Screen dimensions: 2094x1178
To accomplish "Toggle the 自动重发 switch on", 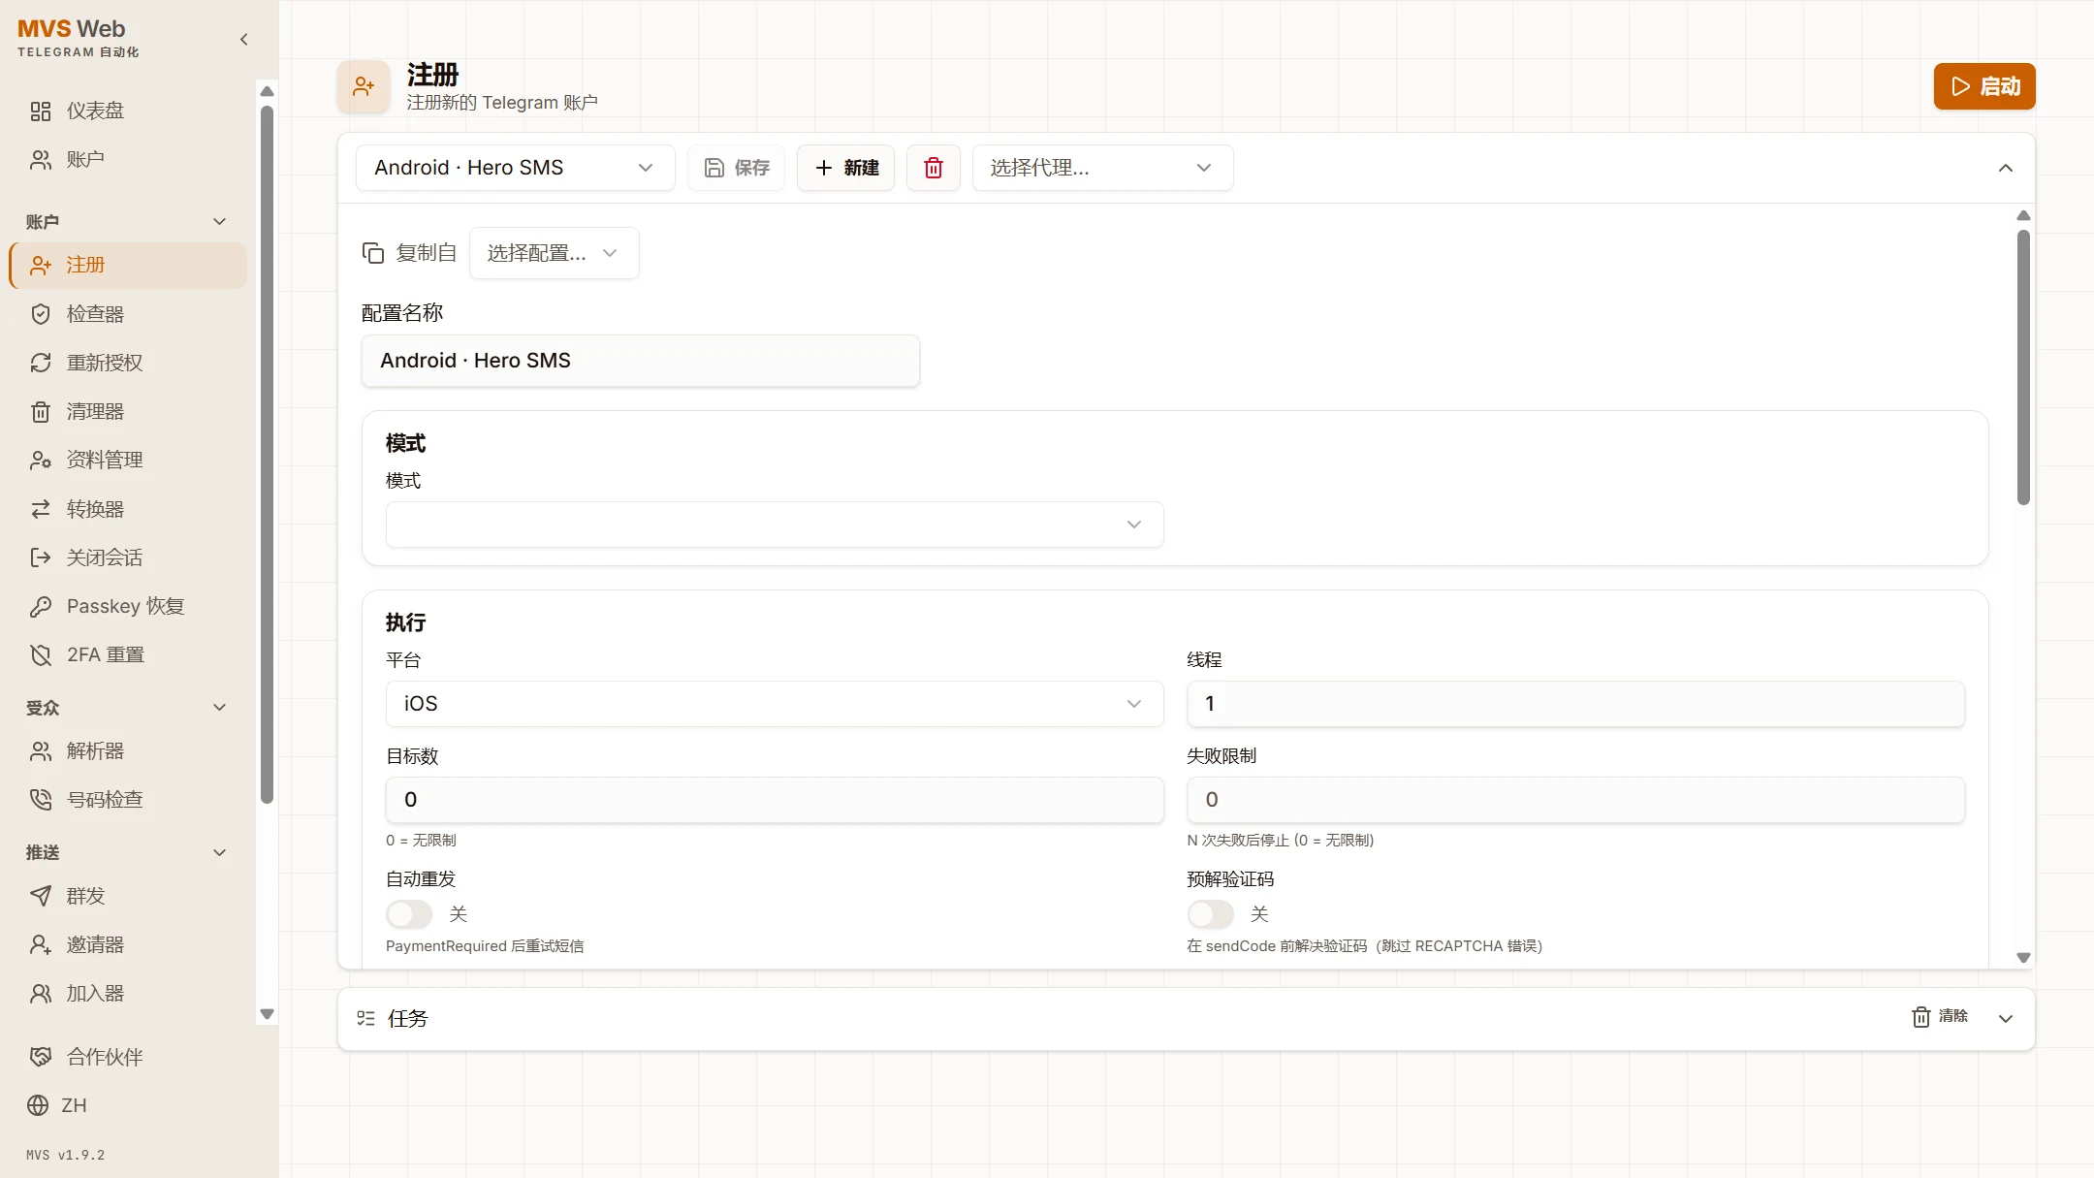I will click(x=408, y=914).
